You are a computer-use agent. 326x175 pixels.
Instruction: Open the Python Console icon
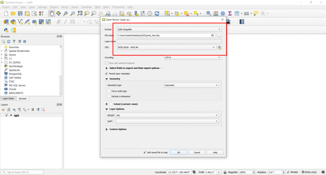pyautogui.click(x=6, y=30)
